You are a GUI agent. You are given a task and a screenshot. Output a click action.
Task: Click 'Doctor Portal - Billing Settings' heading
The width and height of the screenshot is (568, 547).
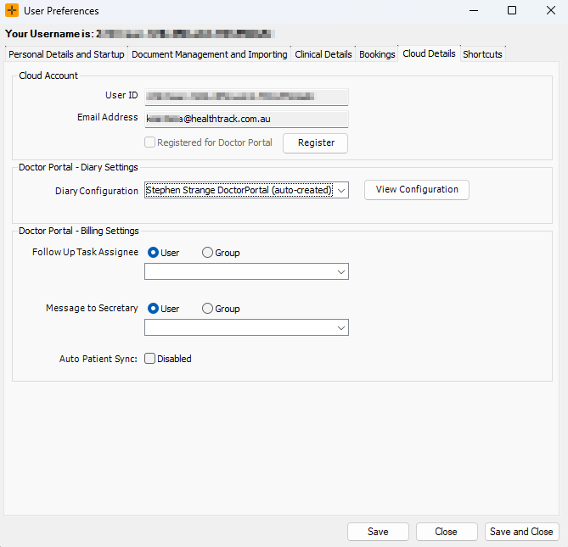[79, 231]
